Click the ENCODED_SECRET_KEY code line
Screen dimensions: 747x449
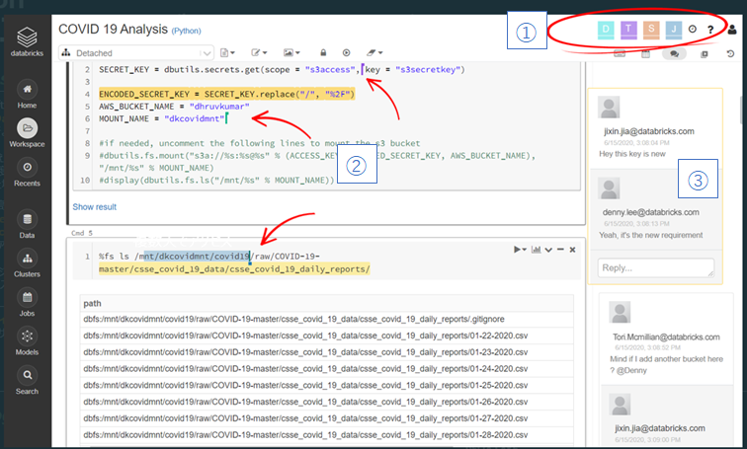tap(227, 94)
